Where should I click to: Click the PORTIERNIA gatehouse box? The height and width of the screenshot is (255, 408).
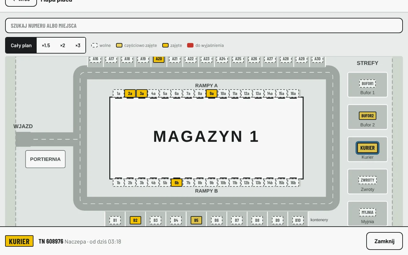(x=45, y=159)
